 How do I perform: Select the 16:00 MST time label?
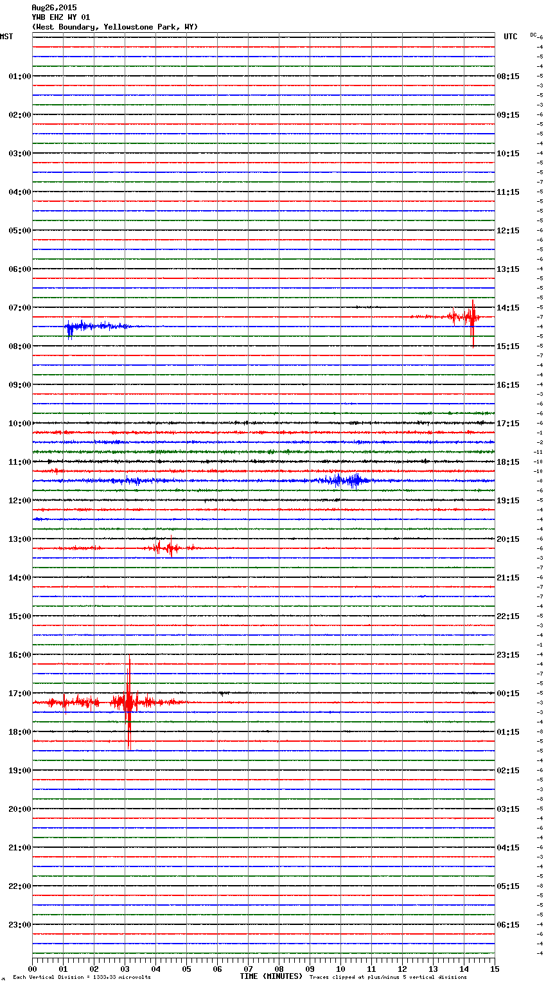tap(19, 655)
